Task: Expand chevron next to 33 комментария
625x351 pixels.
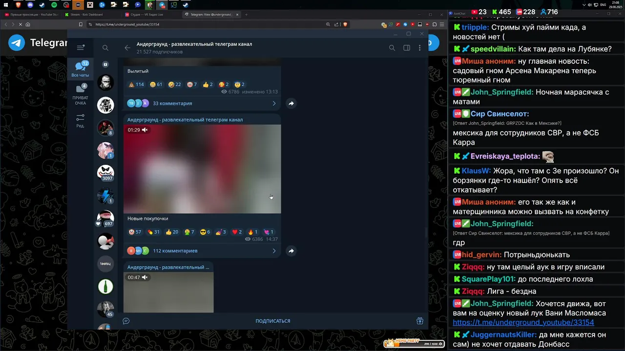Action: [x=274, y=103]
